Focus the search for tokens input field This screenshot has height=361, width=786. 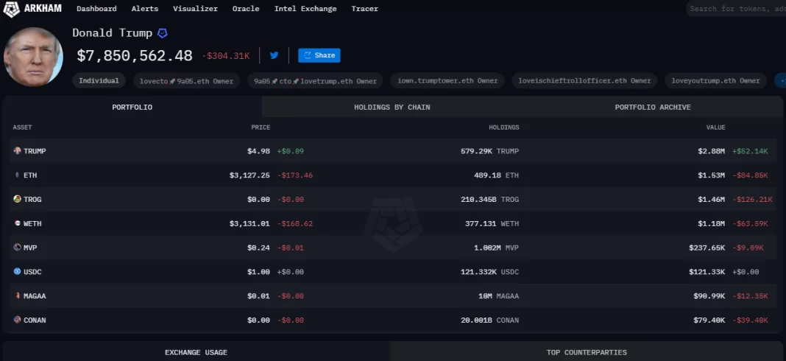[736, 9]
